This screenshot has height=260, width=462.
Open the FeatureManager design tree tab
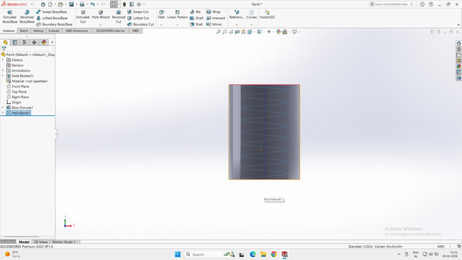click(x=5, y=42)
